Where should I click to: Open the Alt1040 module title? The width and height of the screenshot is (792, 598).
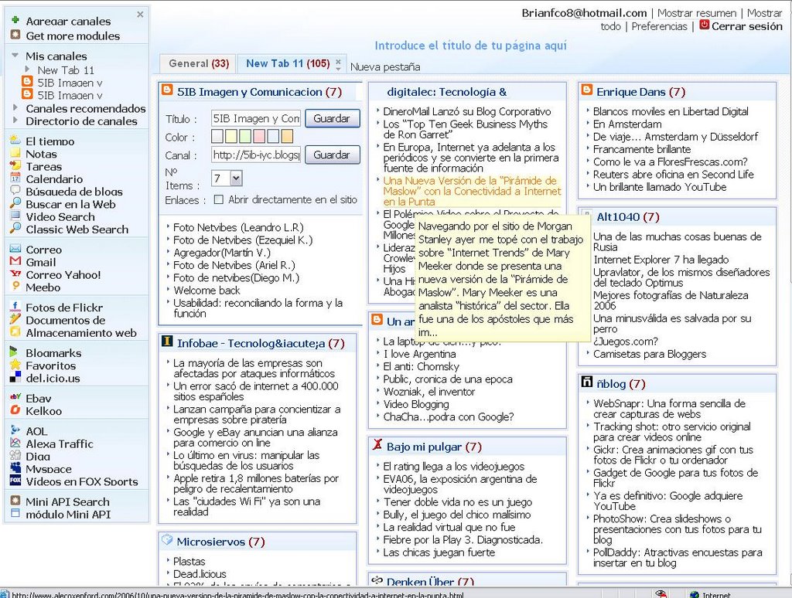point(618,217)
